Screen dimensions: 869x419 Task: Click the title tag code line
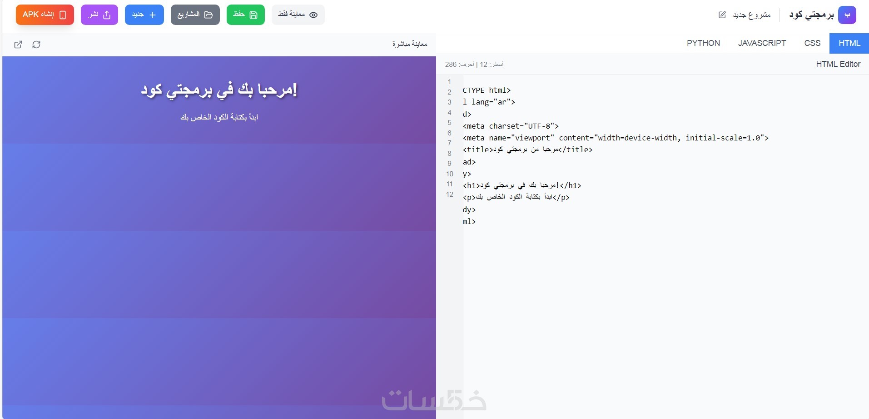(x=527, y=150)
